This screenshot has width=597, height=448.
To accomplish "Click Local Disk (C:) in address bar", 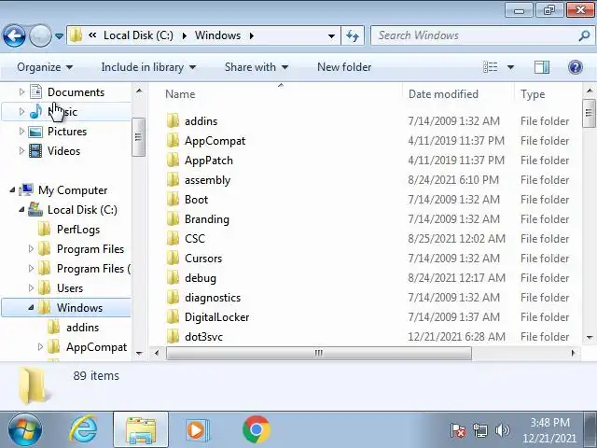I will click(138, 35).
